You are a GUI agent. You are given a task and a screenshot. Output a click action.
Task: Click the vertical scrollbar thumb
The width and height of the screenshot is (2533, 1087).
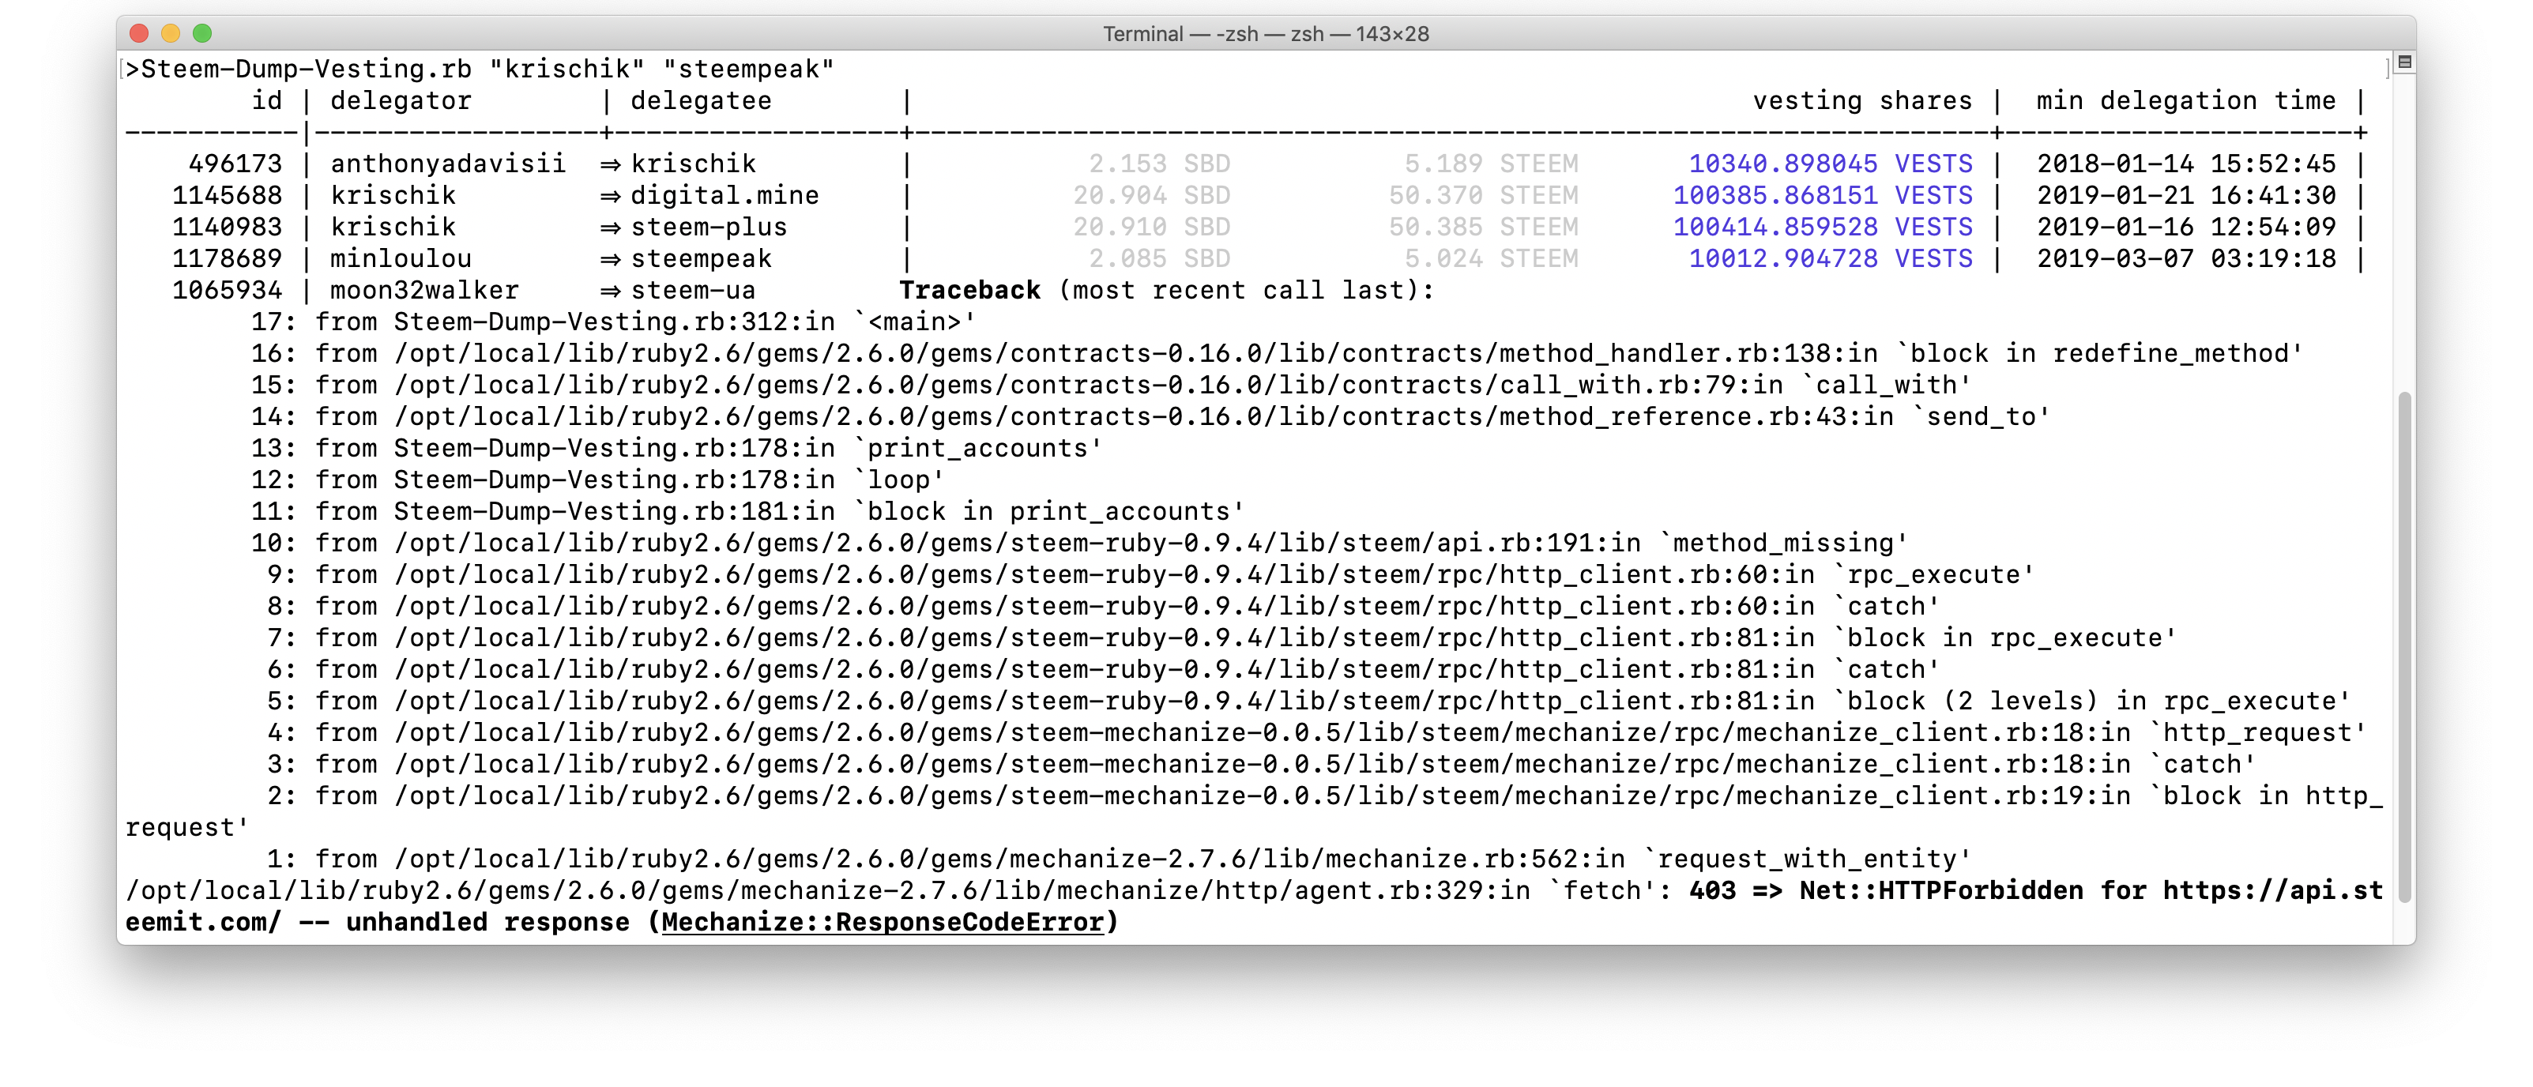[x=2404, y=645]
